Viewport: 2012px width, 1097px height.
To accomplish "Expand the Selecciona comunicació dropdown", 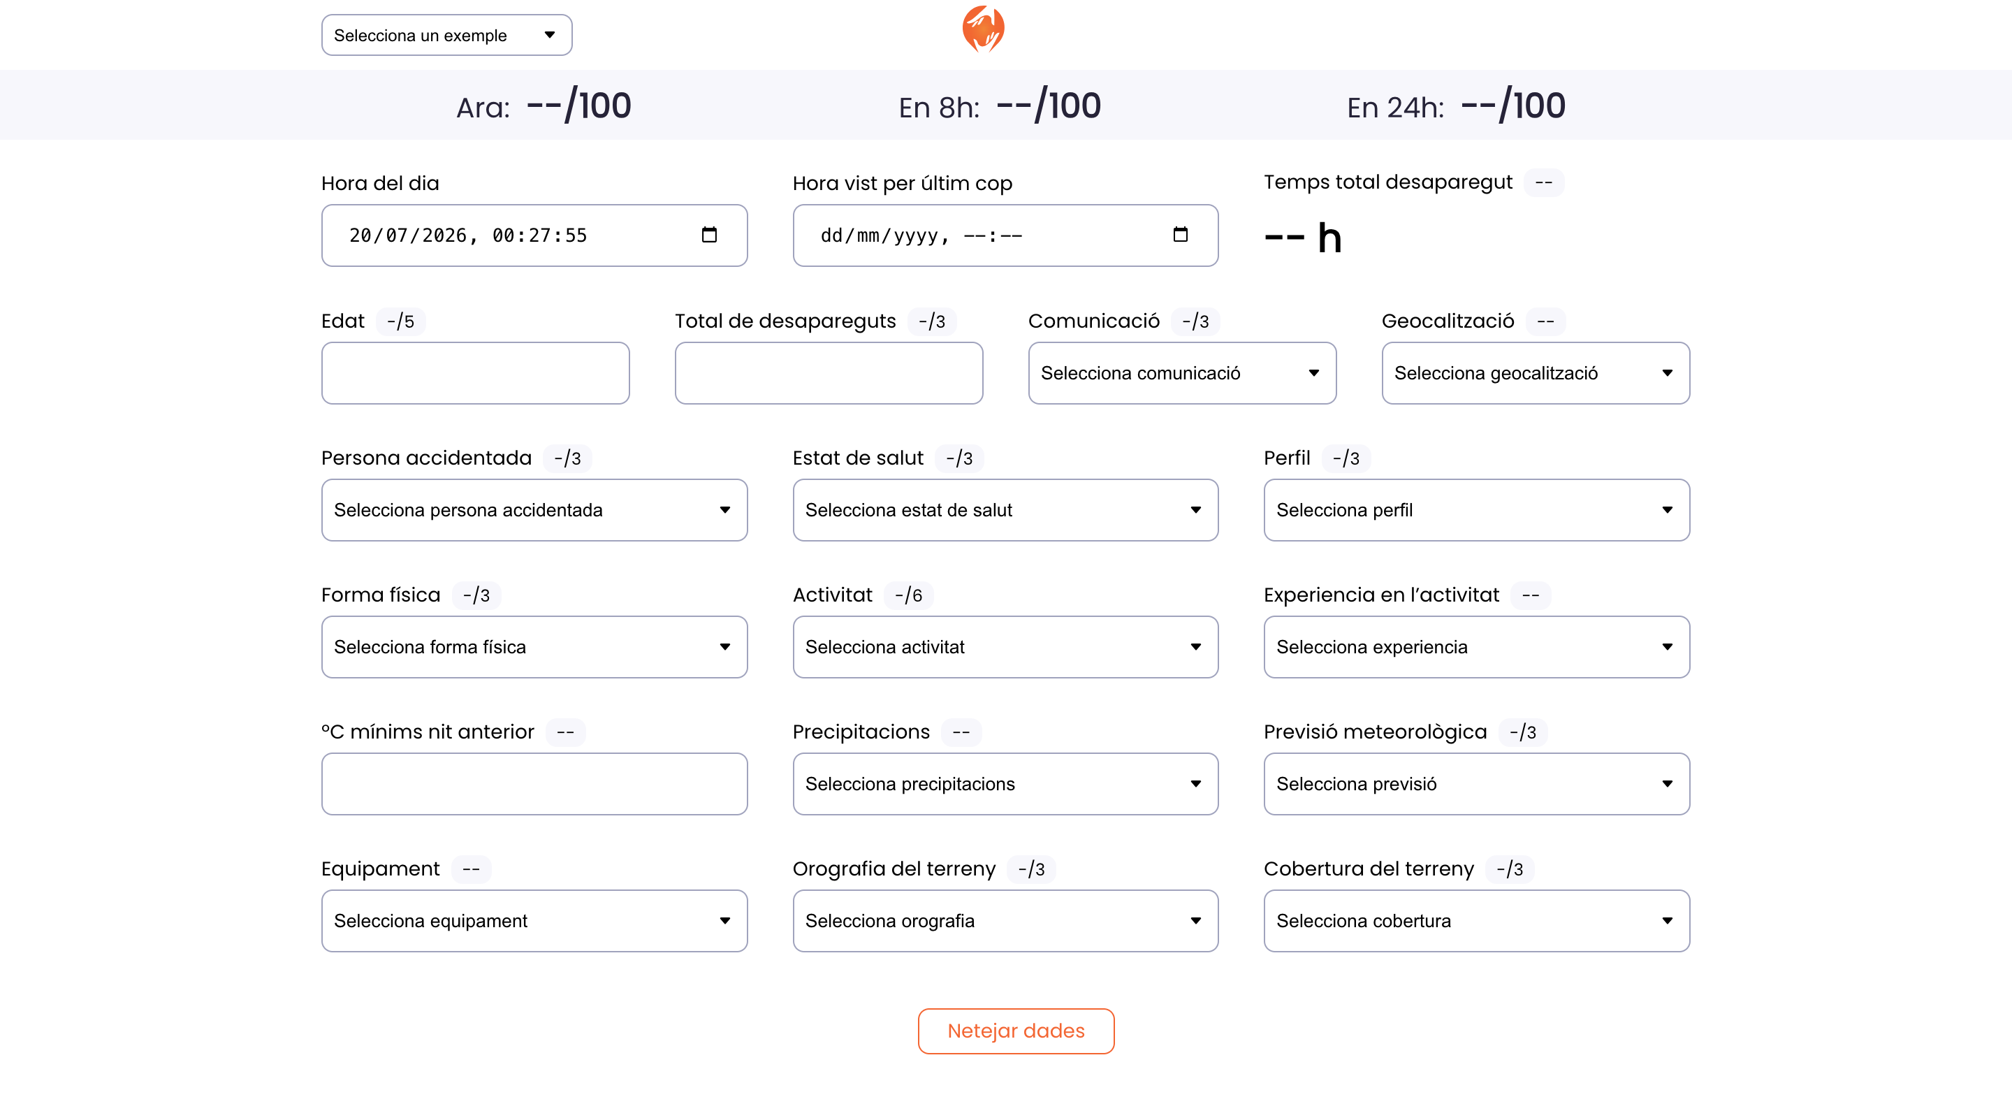I will 1182,372.
